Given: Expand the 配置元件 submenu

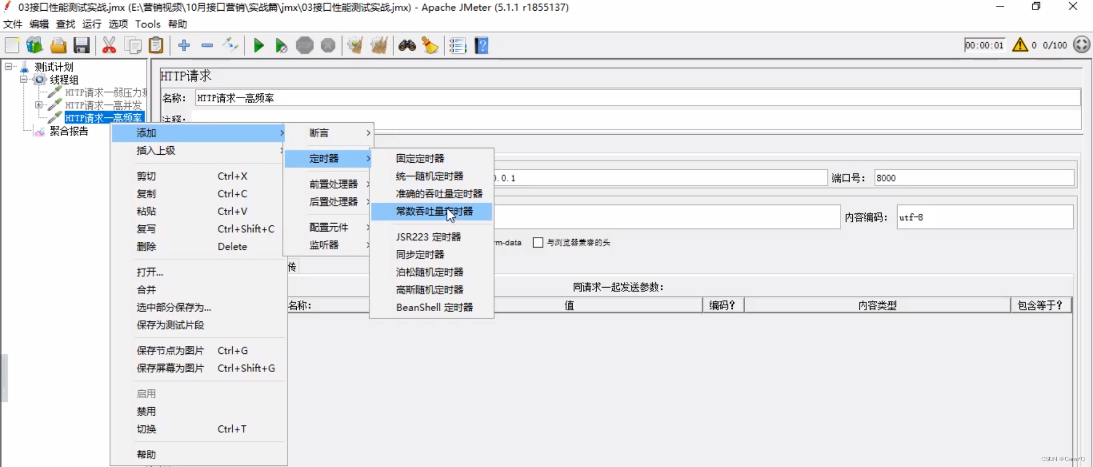Looking at the screenshot, I should [x=328, y=227].
